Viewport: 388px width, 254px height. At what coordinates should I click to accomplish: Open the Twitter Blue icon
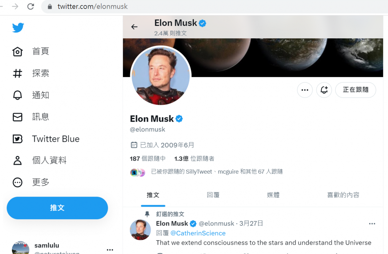click(18, 139)
